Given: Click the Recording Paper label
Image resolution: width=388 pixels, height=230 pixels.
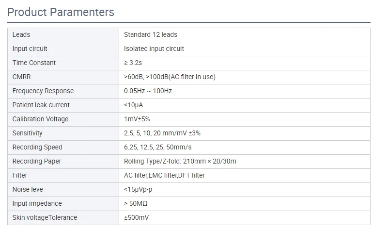Looking at the screenshot, I should click(37, 161).
